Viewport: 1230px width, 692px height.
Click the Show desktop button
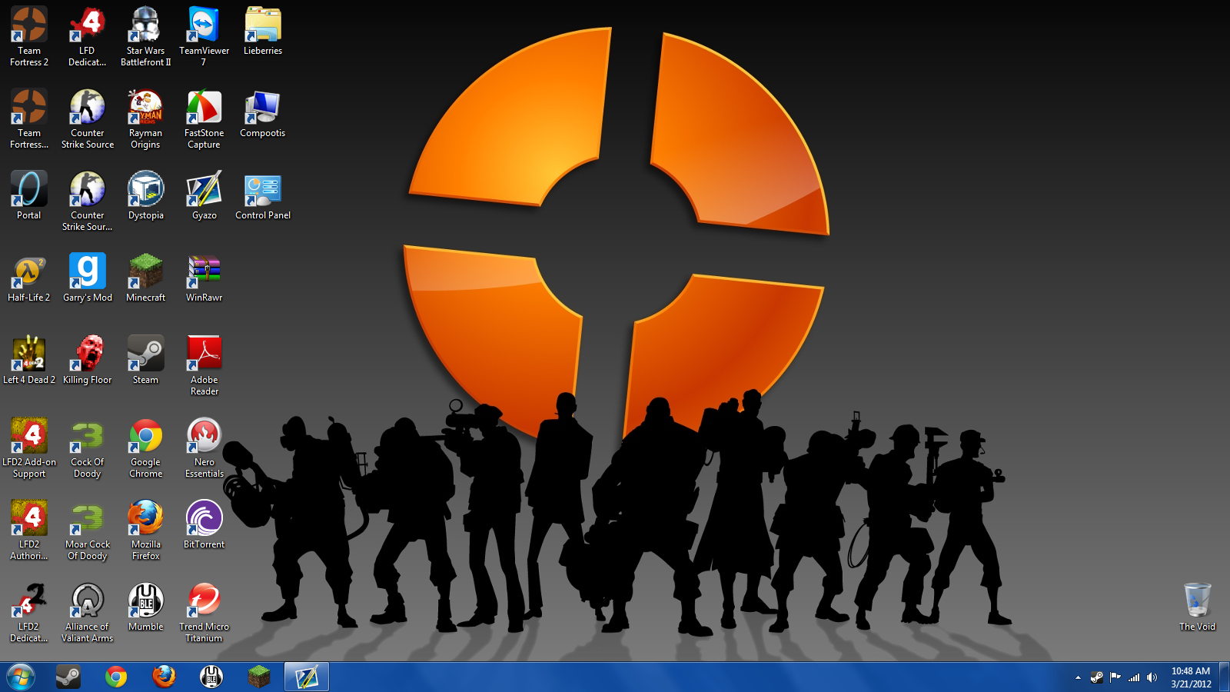pyautogui.click(x=1225, y=677)
